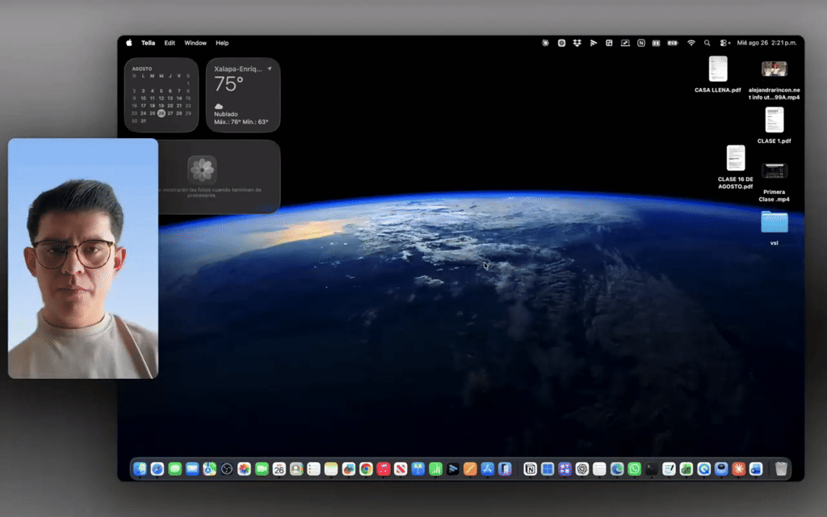This screenshot has height=517, width=827.
Task: Click the Agosto calendar widget
Action: click(162, 95)
